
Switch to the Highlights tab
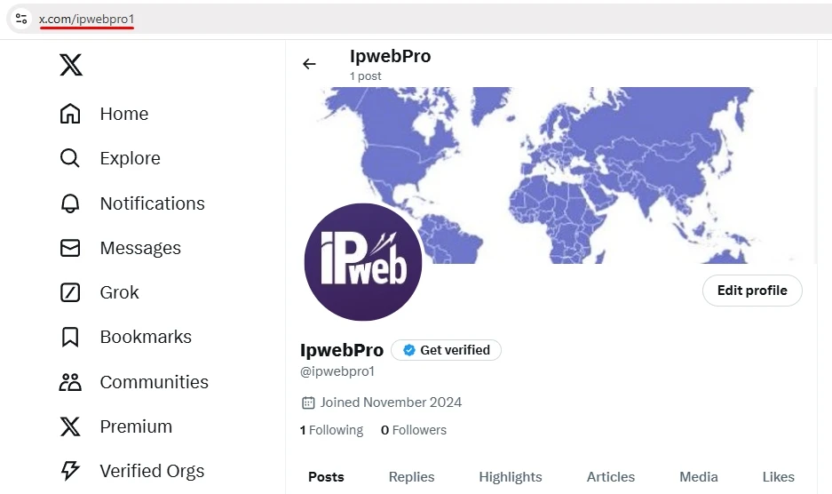click(x=510, y=477)
